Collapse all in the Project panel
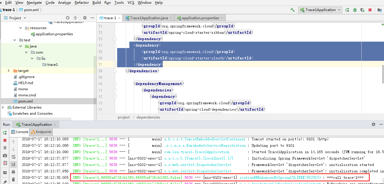 click(75, 18)
